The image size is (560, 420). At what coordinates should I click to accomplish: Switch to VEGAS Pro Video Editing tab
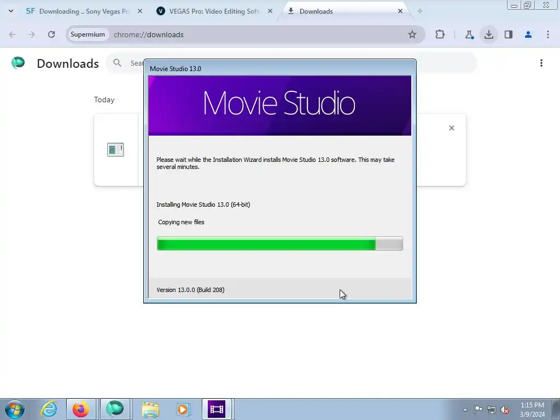pyautogui.click(x=214, y=11)
